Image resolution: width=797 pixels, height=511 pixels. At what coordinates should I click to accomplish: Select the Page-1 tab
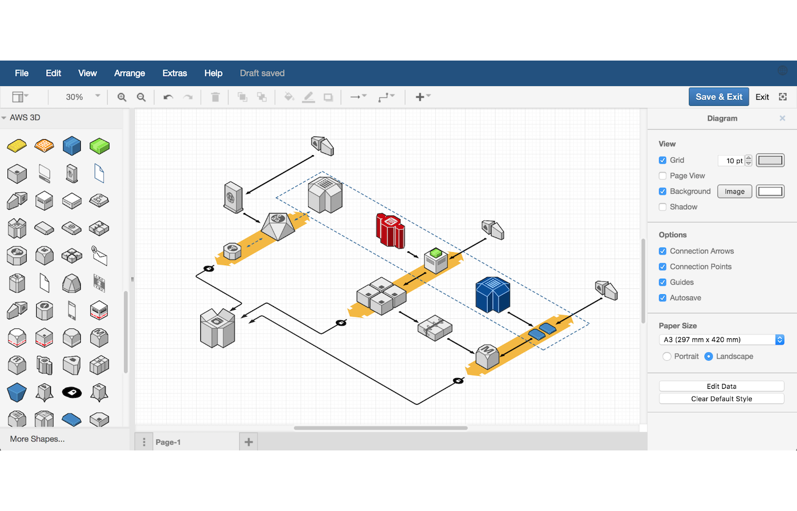click(x=168, y=441)
